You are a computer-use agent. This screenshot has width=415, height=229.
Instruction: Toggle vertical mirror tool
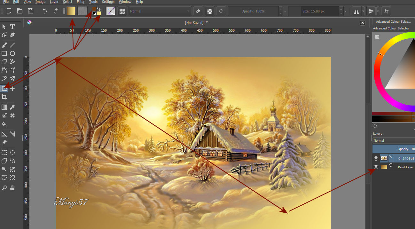point(371,11)
